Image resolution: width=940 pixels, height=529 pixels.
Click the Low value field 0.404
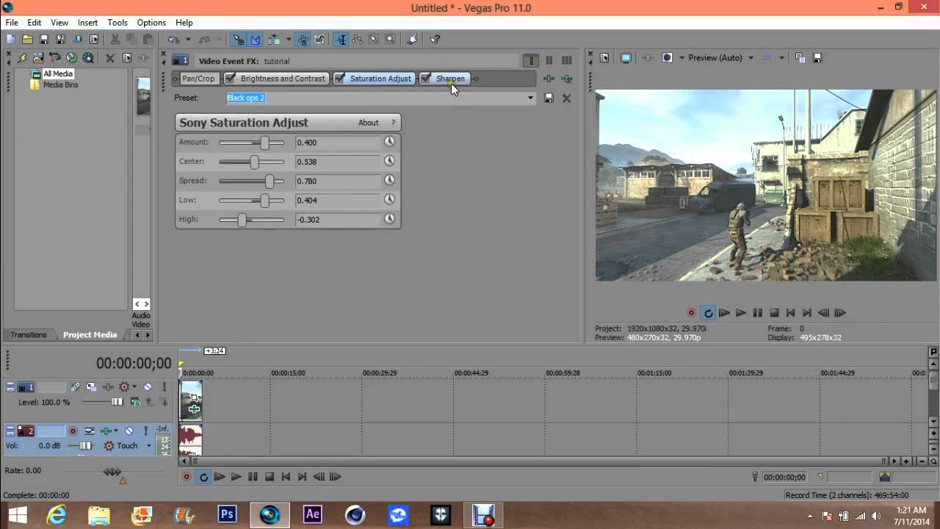338,200
